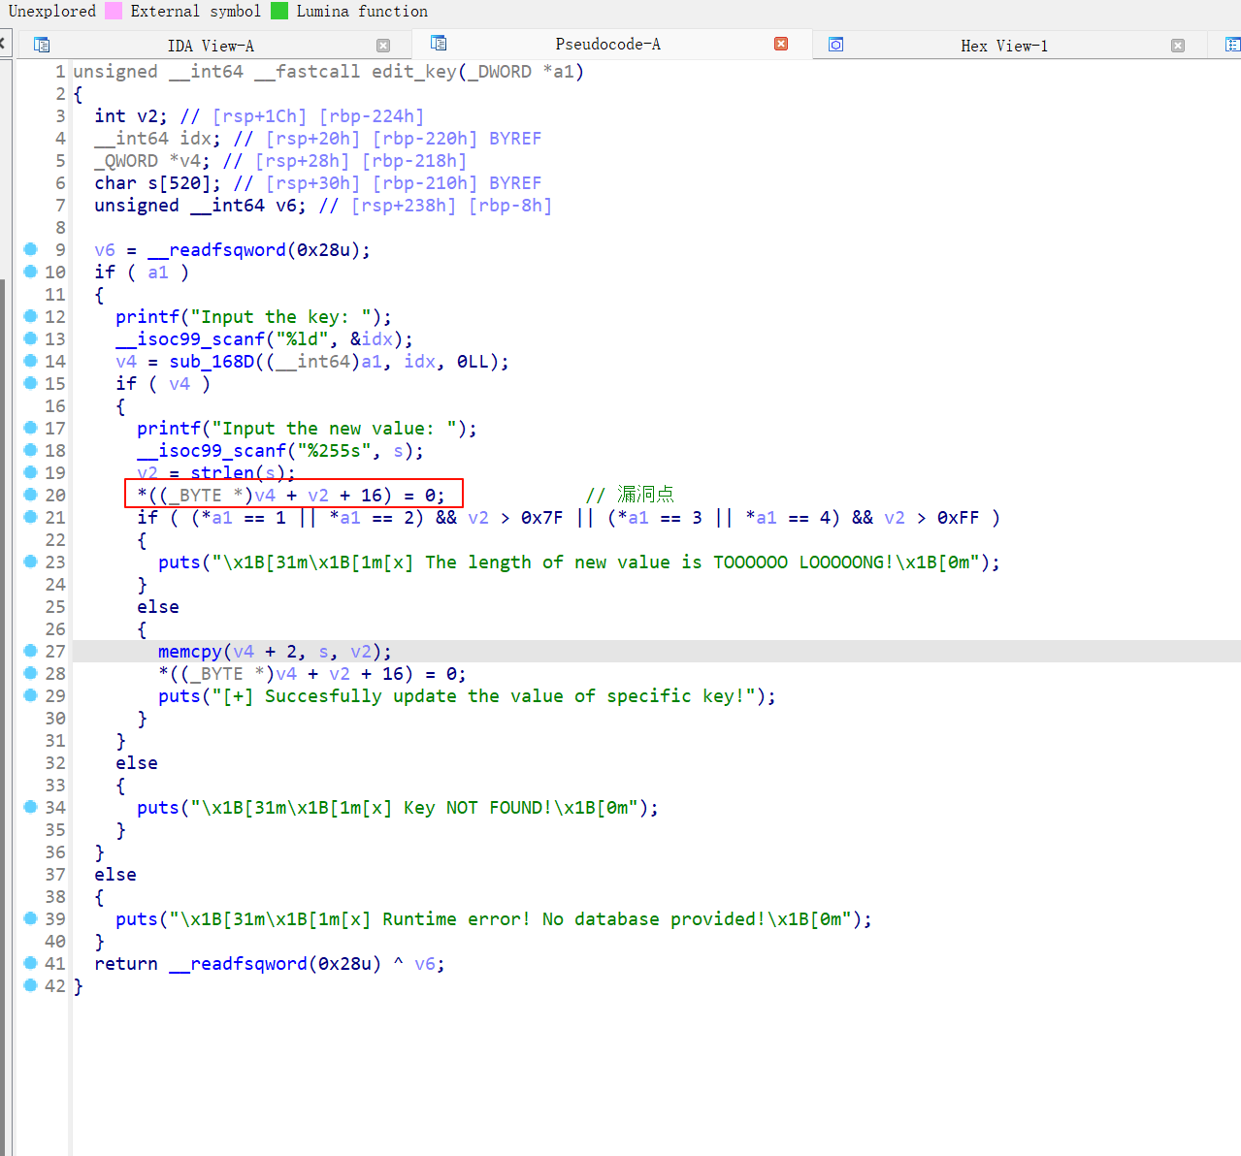Click the "Lumina function" legend label
Image resolution: width=1241 pixels, height=1156 pixels.
pos(362,11)
